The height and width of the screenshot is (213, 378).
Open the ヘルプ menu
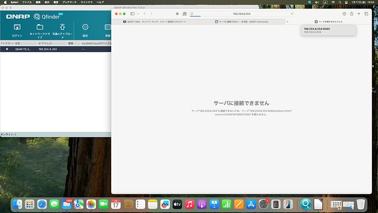[x=100, y=2]
